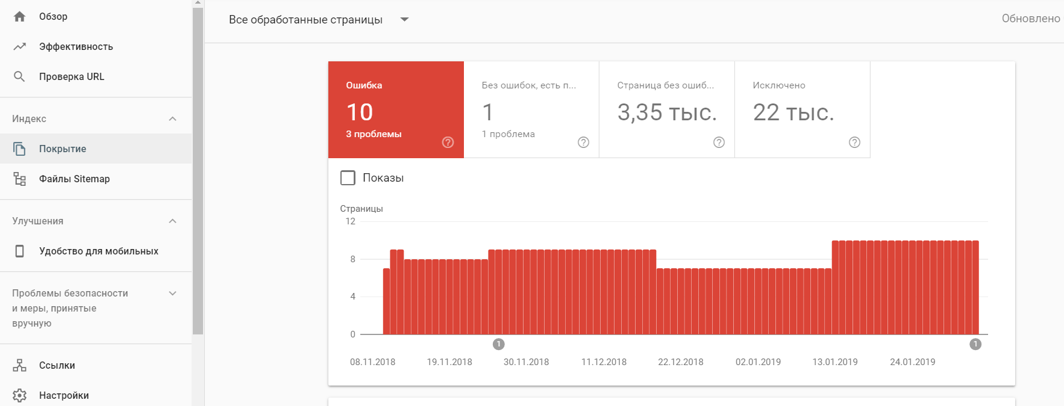This screenshot has width=1064, height=406.
Task: Select the Без ошибок, есть предупреждения card
Action: (531, 109)
